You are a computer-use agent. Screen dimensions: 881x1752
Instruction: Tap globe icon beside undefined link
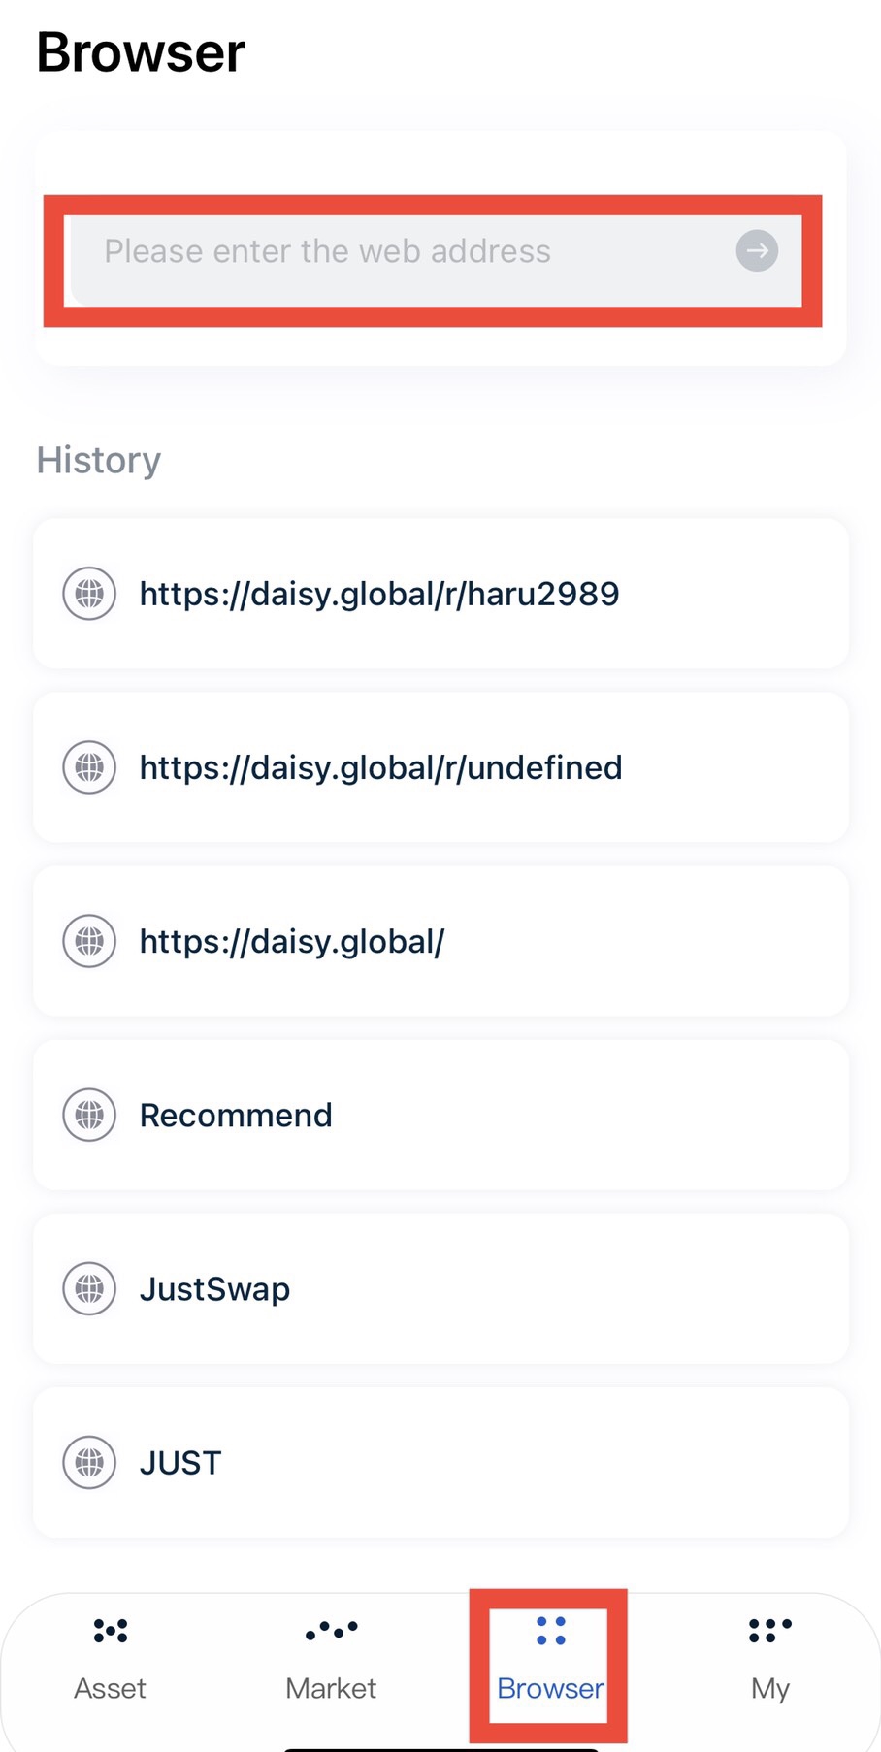click(x=89, y=767)
